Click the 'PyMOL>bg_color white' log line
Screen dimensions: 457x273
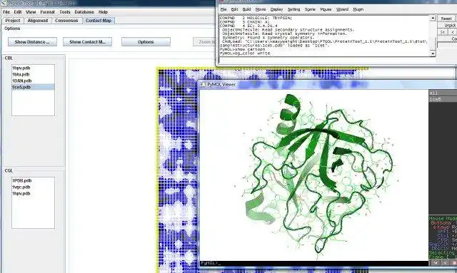point(245,53)
